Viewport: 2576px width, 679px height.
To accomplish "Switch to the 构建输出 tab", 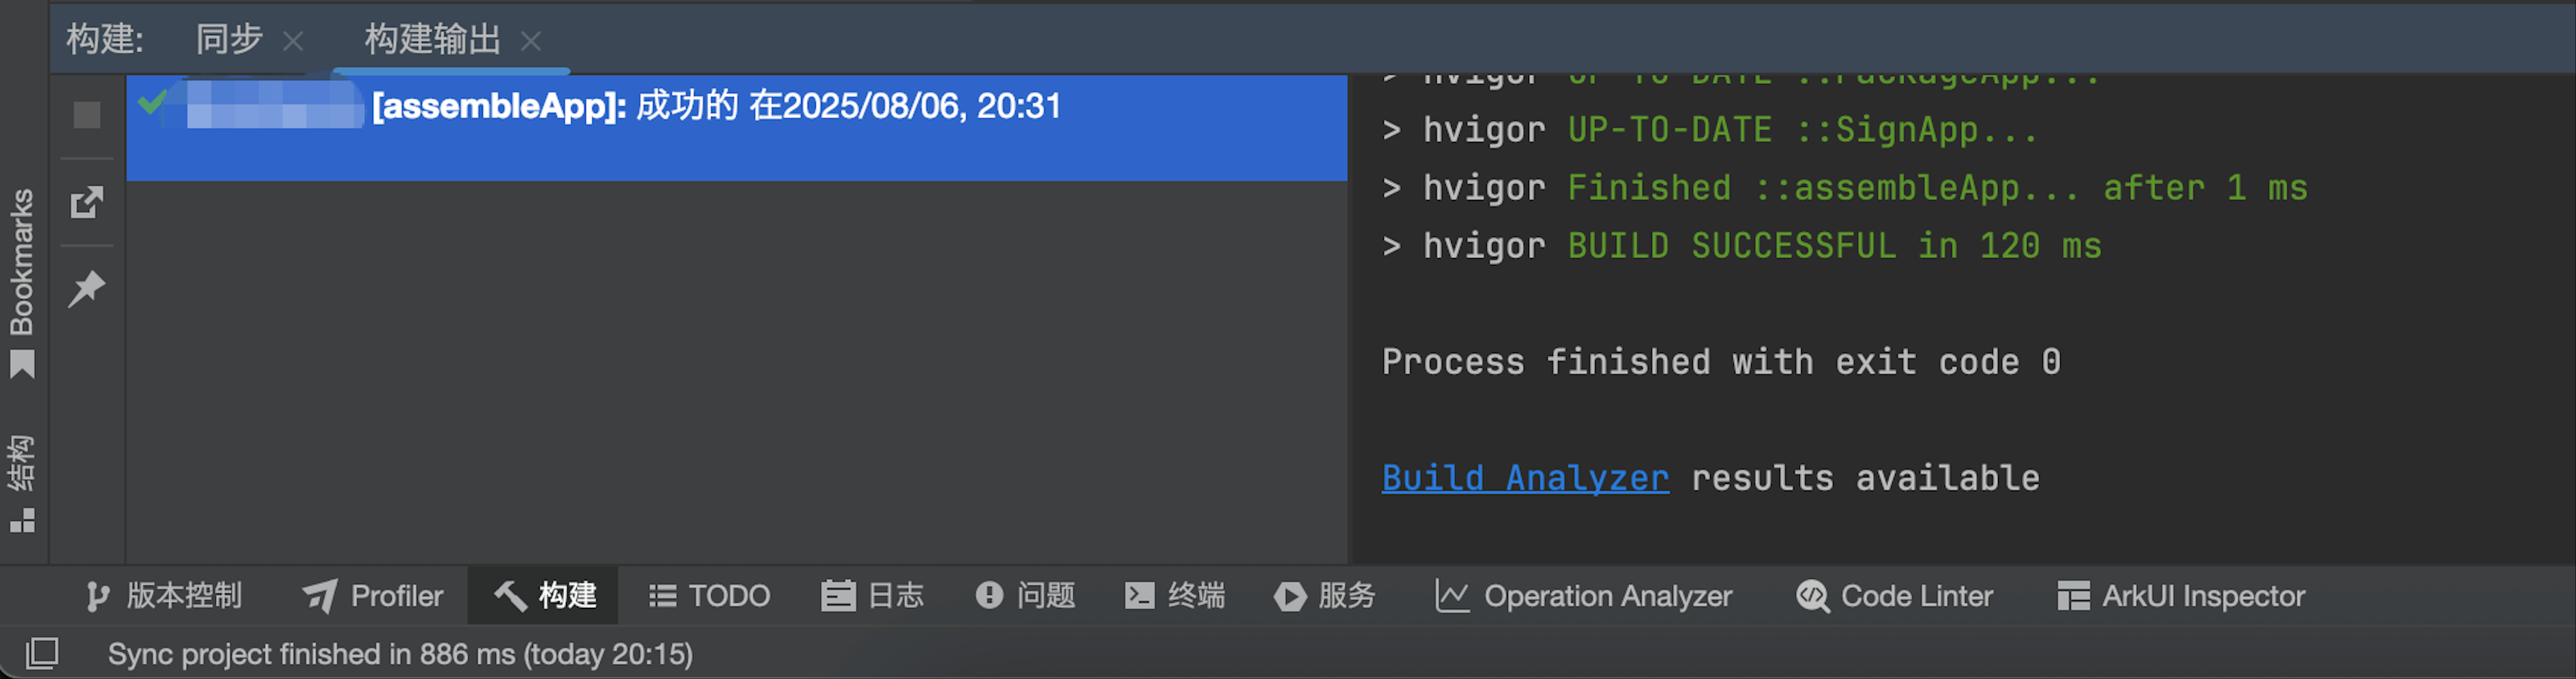I will pyautogui.click(x=433, y=40).
